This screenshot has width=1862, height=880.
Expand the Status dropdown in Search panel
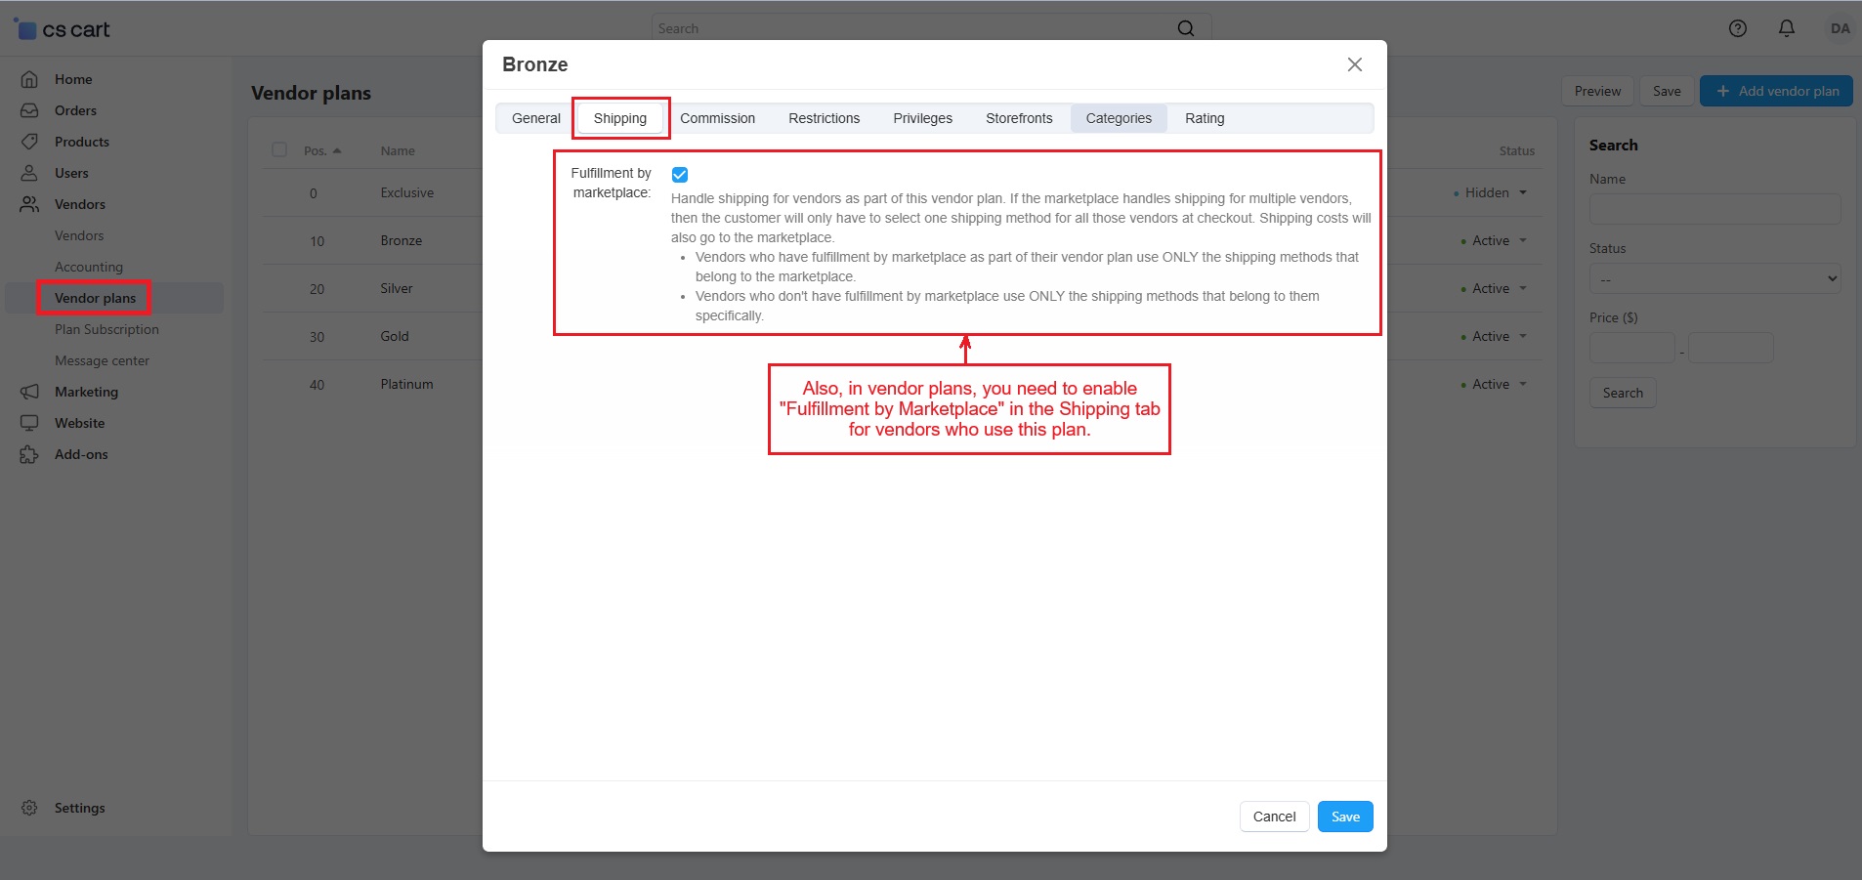coord(1714,278)
